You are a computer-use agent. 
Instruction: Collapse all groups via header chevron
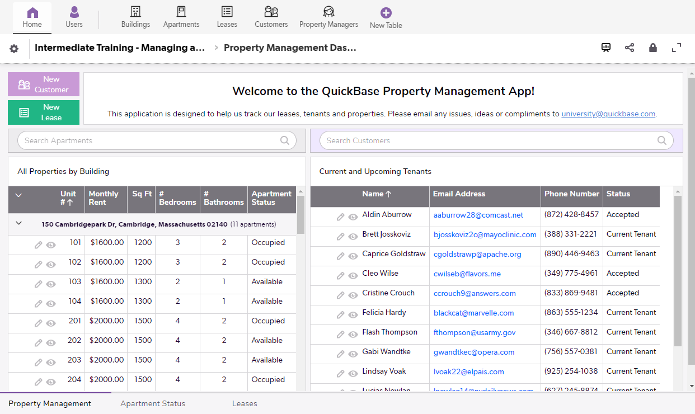coord(18,195)
